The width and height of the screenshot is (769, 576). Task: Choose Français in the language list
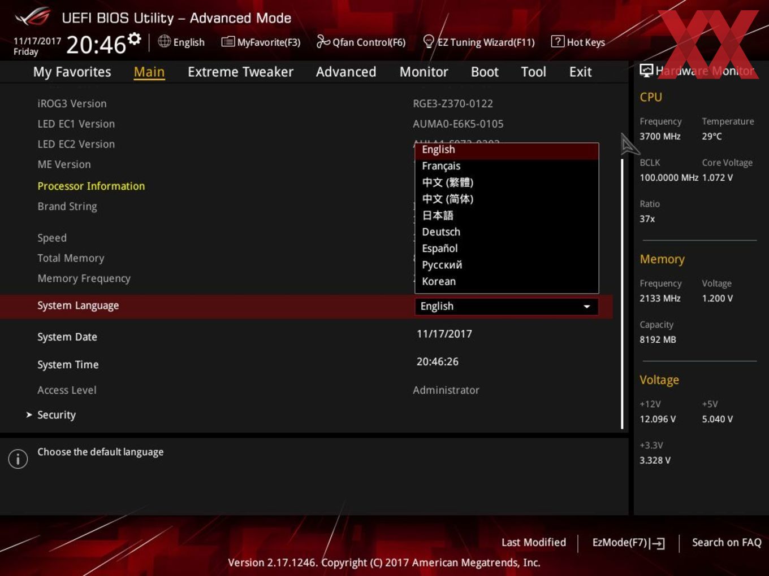pos(507,166)
